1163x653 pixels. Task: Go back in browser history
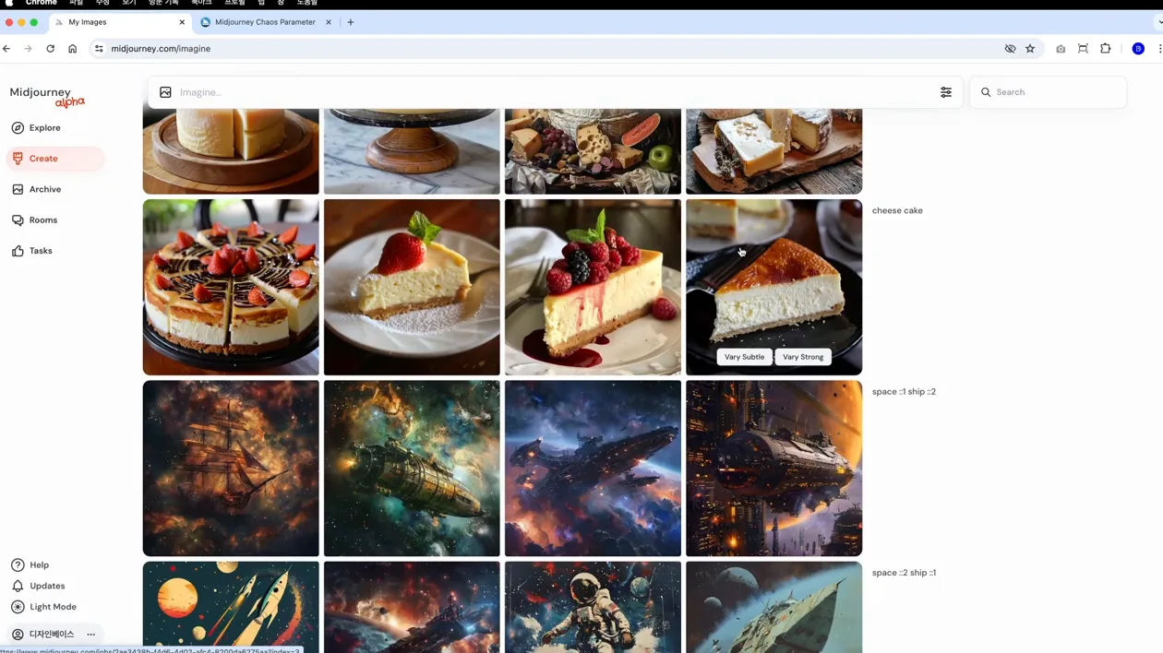[6, 49]
